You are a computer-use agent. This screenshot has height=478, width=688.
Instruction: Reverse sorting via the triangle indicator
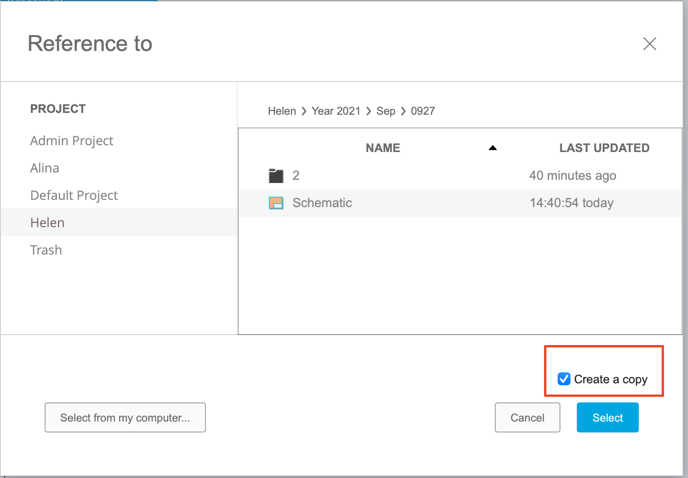click(x=493, y=147)
